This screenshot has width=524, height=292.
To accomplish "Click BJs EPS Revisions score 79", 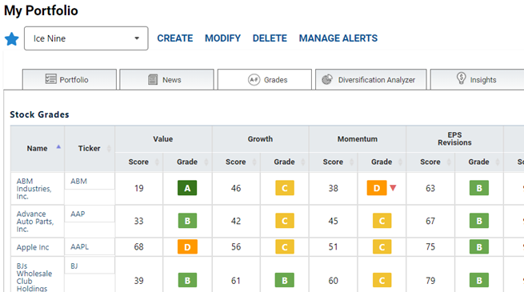I will point(430,281).
